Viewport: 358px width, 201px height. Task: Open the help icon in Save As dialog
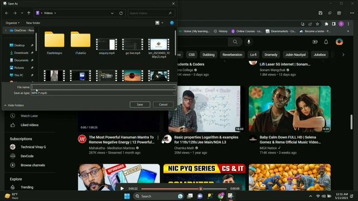(172, 23)
